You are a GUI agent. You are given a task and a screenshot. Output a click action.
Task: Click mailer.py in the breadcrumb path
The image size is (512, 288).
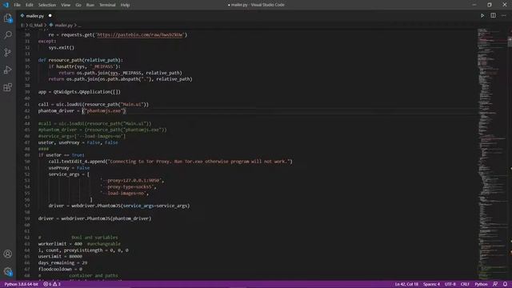pos(64,25)
